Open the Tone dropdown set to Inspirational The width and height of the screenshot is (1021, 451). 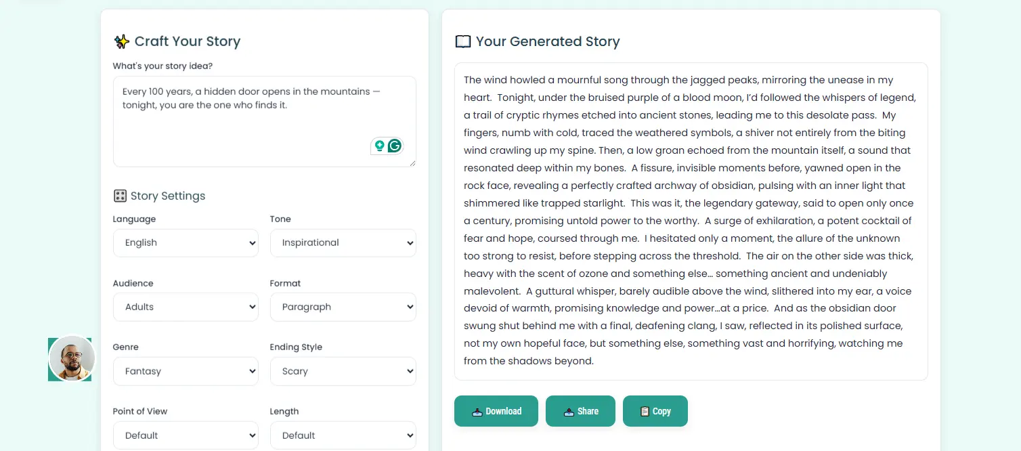coord(343,243)
